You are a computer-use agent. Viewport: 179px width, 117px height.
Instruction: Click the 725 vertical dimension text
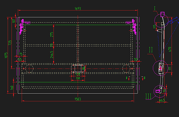pyautogui.click(x=10, y=43)
